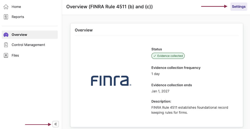This screenshot has height=129, width=250.
Task: Click the Jan 1, 2027 date
Action: click(160, 91)
